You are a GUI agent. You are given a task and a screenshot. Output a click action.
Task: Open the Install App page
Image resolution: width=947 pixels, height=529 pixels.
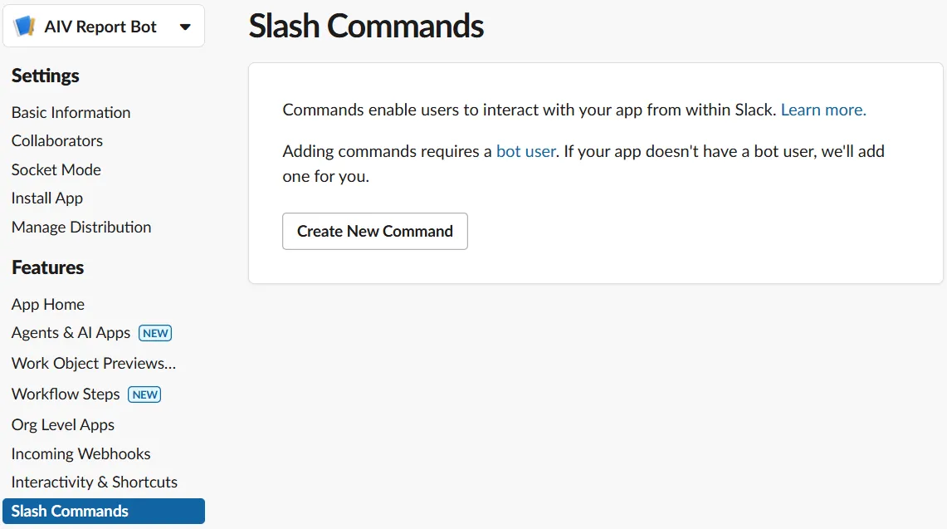coord(46,198)
